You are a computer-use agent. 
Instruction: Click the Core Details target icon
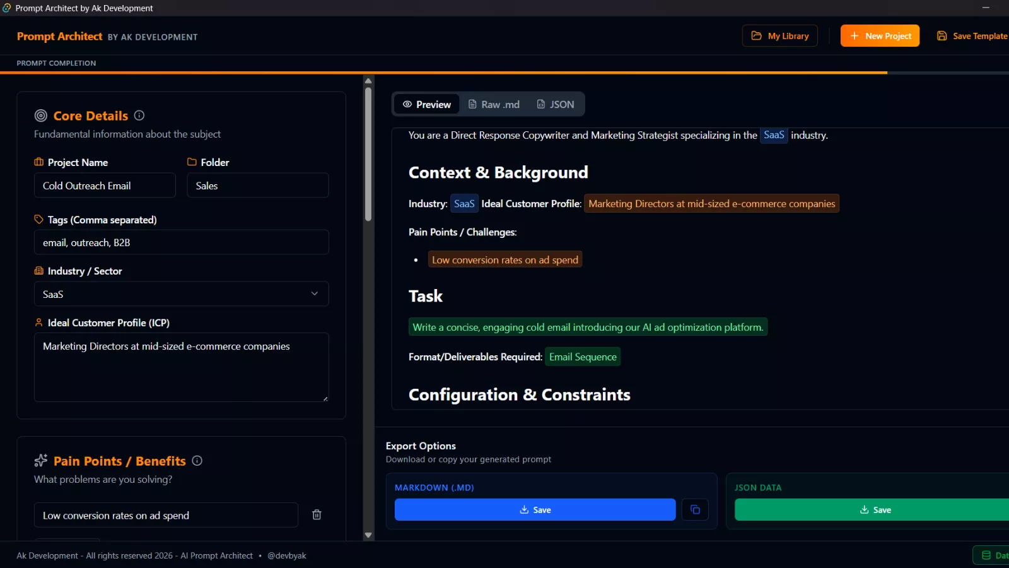tap(41, 115)
